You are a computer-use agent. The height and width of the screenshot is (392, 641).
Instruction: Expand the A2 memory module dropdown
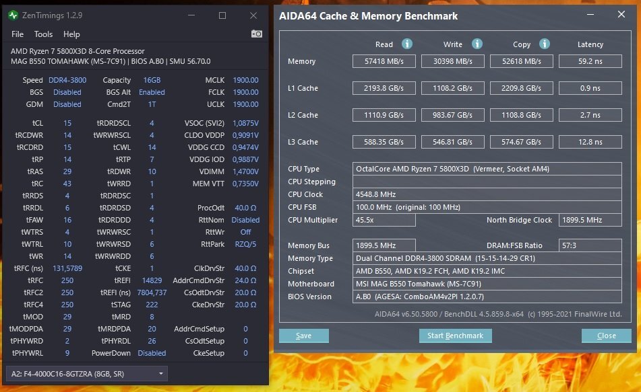point(87,374)
